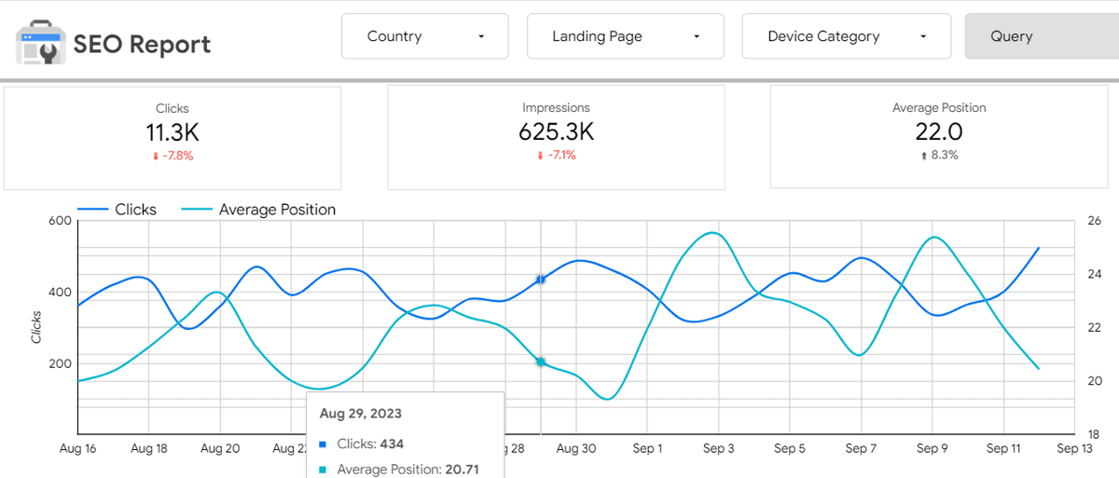Click the Sep 1 x-axis label
The image size is (1119, 478).
[x=647, y=448]
